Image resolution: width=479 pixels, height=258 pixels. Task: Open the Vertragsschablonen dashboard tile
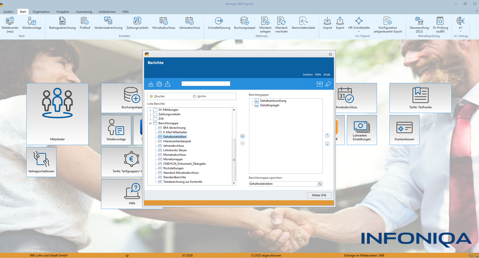coord(41,162)
